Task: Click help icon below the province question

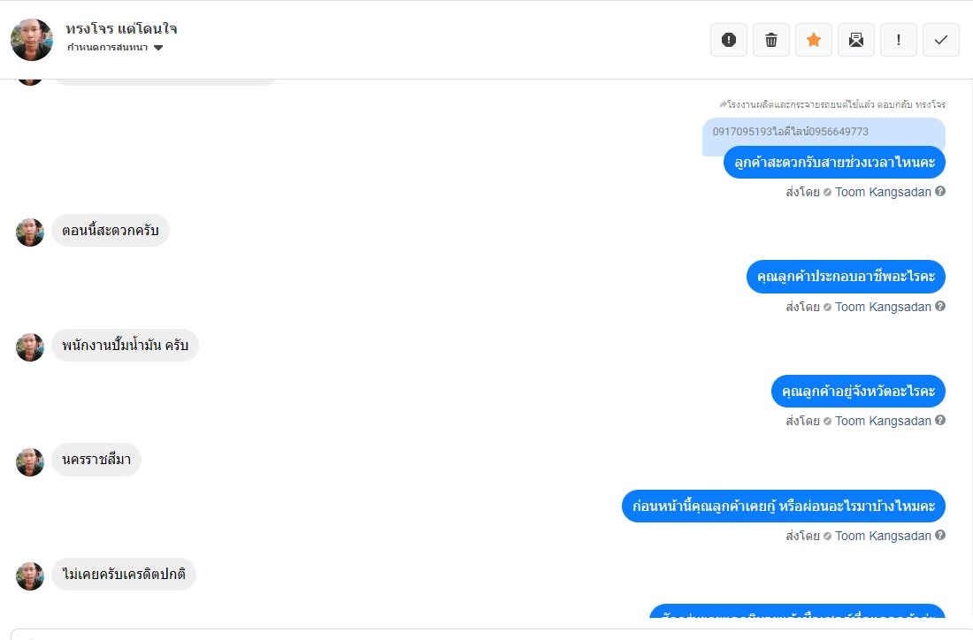Action: (x=940, y=421)
